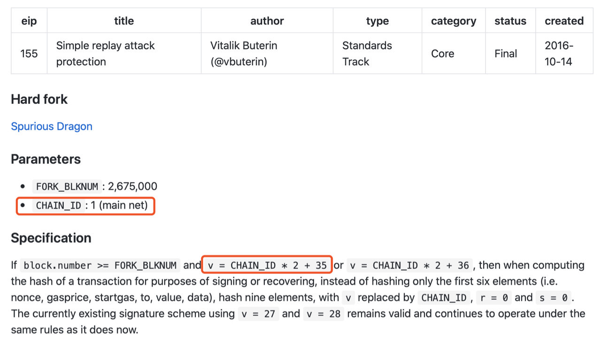Click the 'Core' category cell
Image resolution: width=601 pixels, height=352 pixels.
[x=454, y=54]
